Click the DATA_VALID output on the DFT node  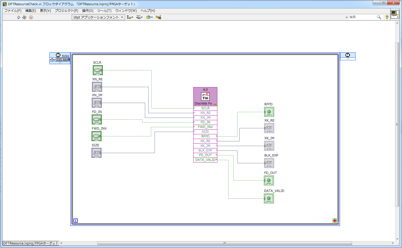(x=205, y=160)
